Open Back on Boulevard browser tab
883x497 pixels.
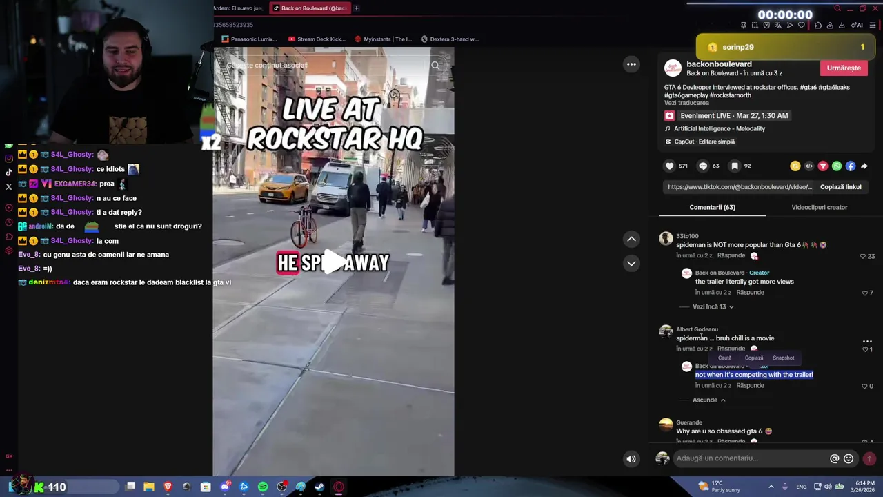point(309,8)
